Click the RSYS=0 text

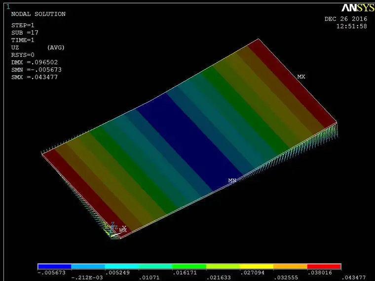pyautogui.click(x=23, y=55)
